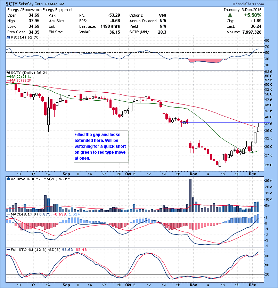Image resolution: width=278 pixels, height=288 pixels.
Task: Click the SCTR (Mid) value 28.3
Action: (162, 32)
